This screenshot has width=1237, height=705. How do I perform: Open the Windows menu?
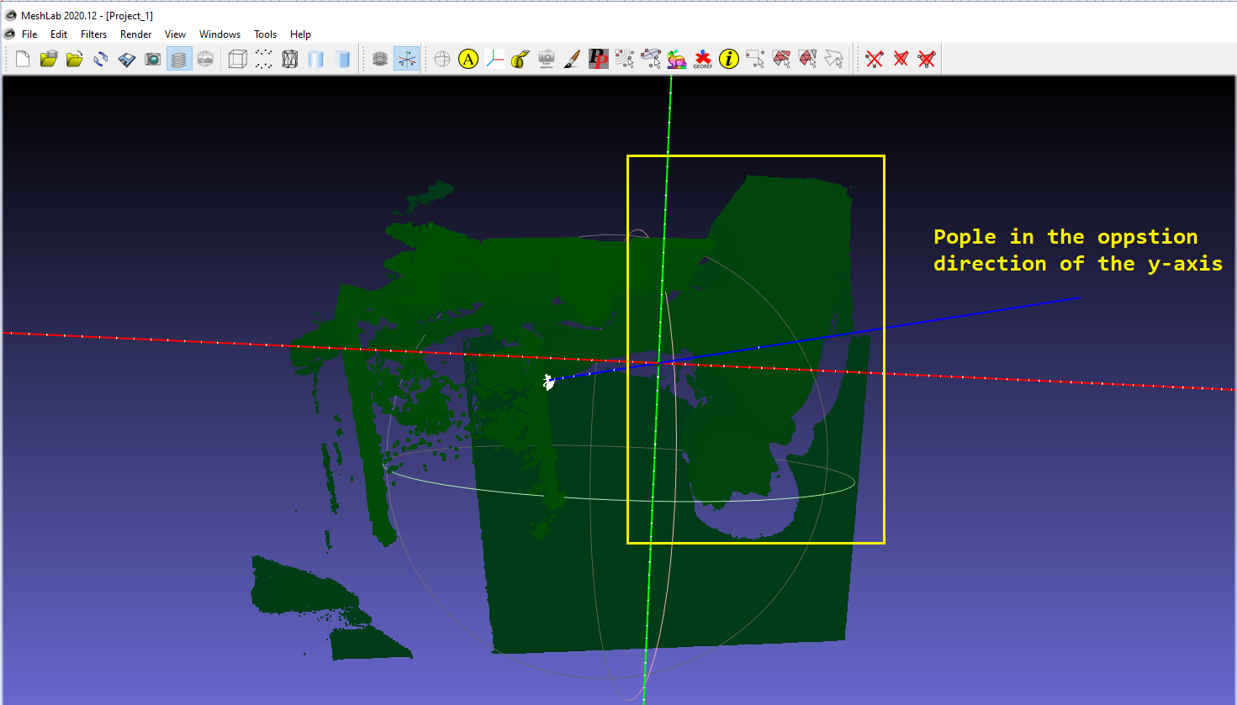(219, 34)
